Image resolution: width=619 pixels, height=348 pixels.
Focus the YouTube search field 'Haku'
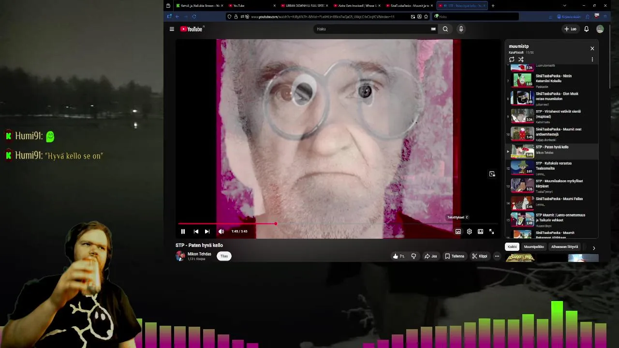(371, 29)
